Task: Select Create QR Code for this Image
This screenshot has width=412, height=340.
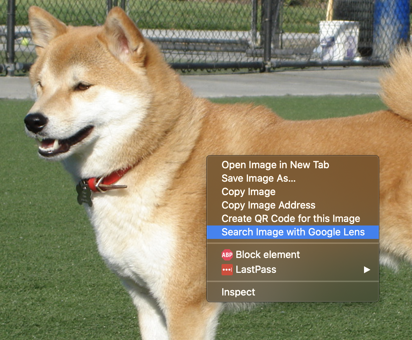Action: 290,218
